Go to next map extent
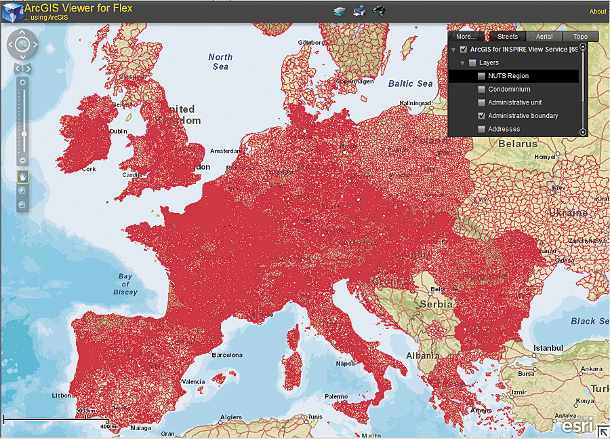 [x=28, y=69]
